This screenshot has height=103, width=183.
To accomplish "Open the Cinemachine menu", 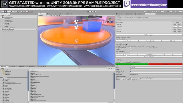I will 30,9.
